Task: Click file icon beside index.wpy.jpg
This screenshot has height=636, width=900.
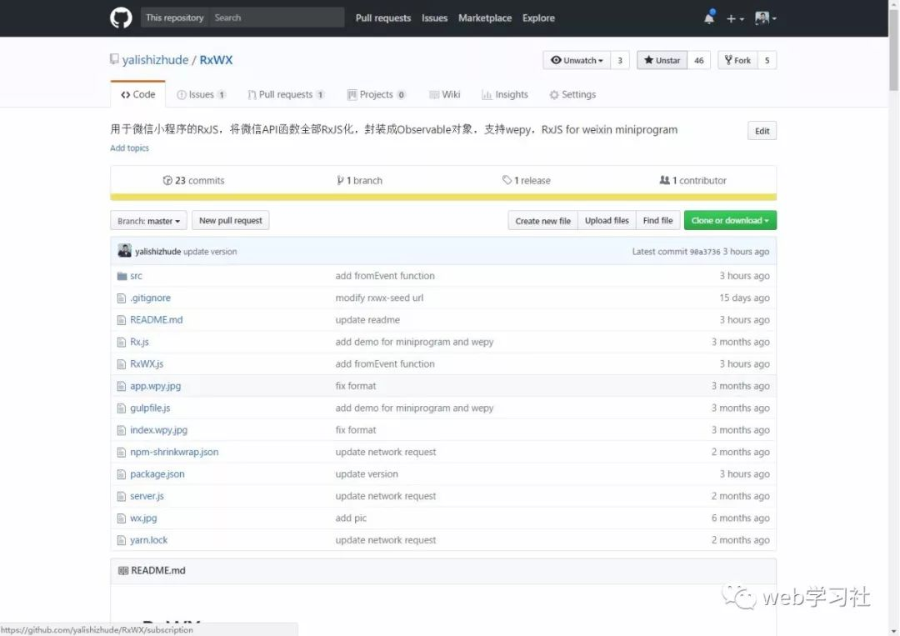Action: pyautogui.click(x=121, y=430)
